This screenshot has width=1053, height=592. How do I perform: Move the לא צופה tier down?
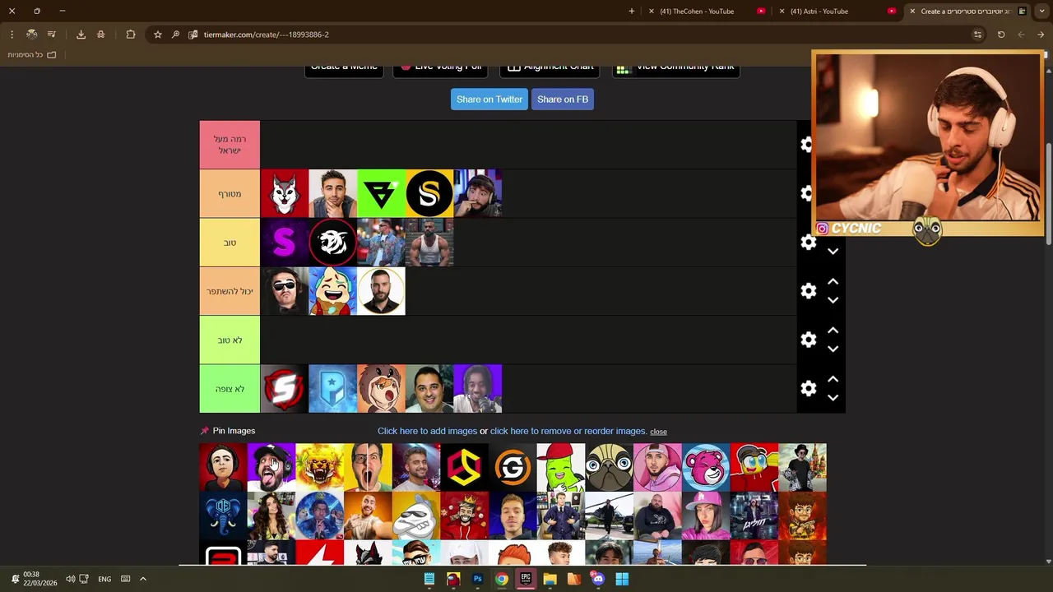(833, 398)
